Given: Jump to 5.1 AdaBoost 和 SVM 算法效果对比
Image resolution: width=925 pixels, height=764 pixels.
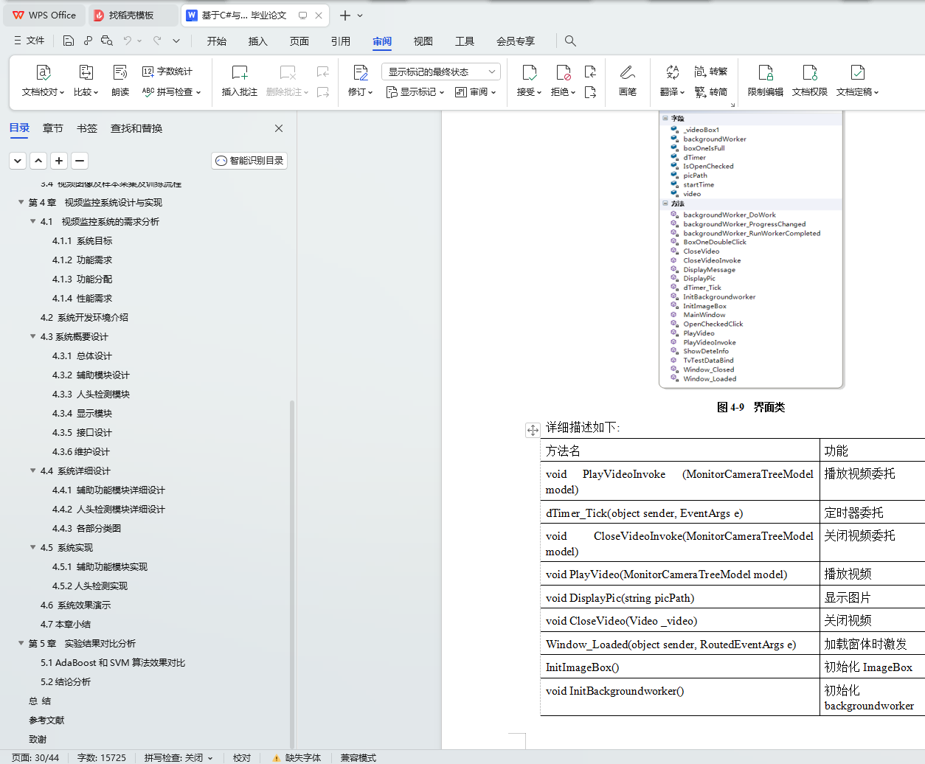Looking at the screenshot, I should (x=113, y=662).
